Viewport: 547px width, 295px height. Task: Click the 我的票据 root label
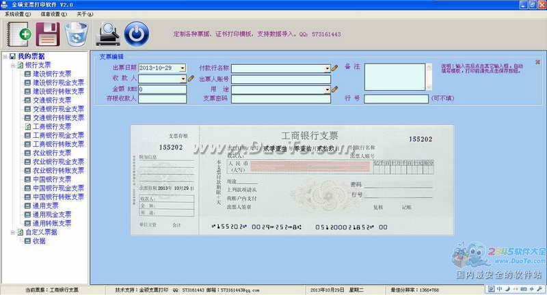(x=31, y=57)
